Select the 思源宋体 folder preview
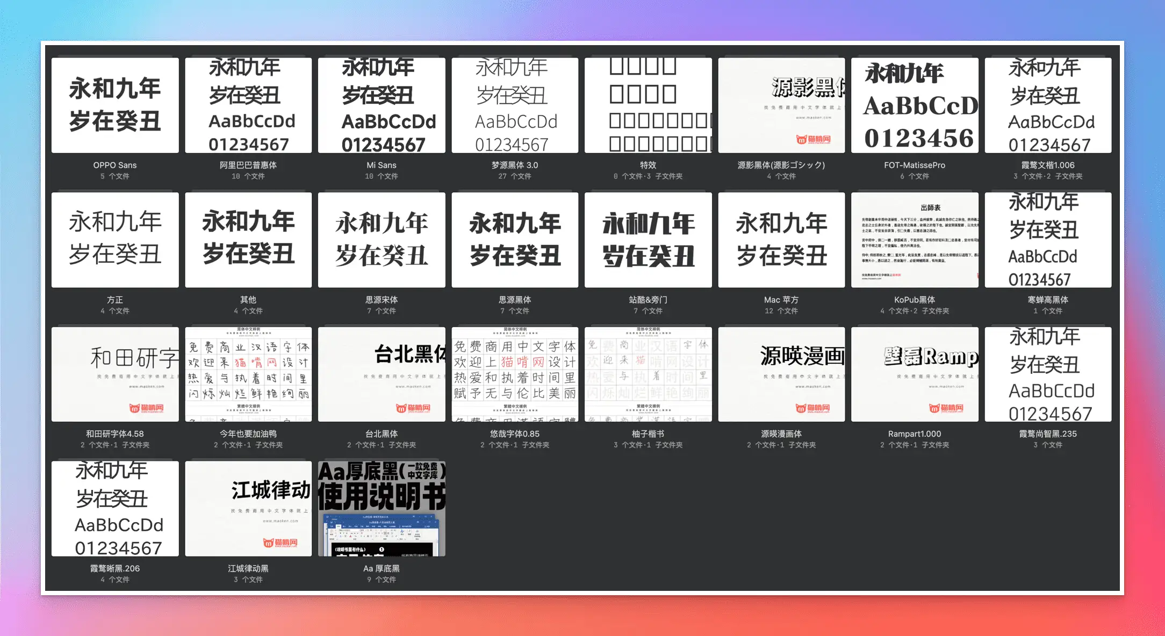Viewport: 1165px width, 636px height. click(382, 240)
